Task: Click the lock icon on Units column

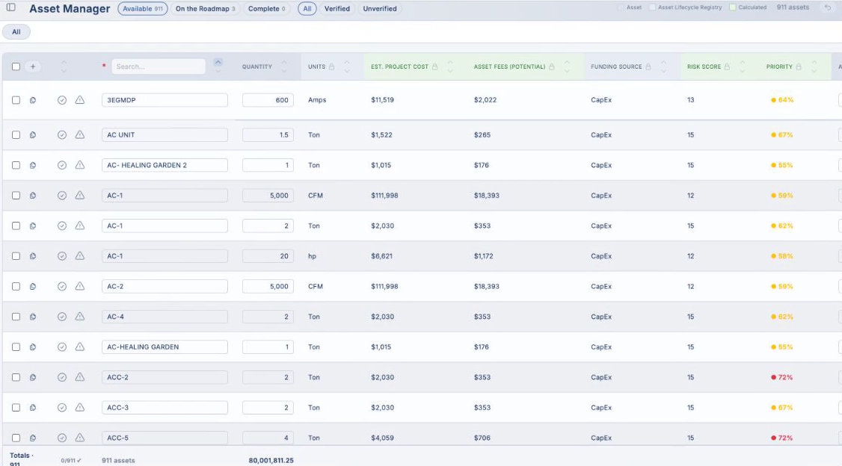Action: pos(332,66)
